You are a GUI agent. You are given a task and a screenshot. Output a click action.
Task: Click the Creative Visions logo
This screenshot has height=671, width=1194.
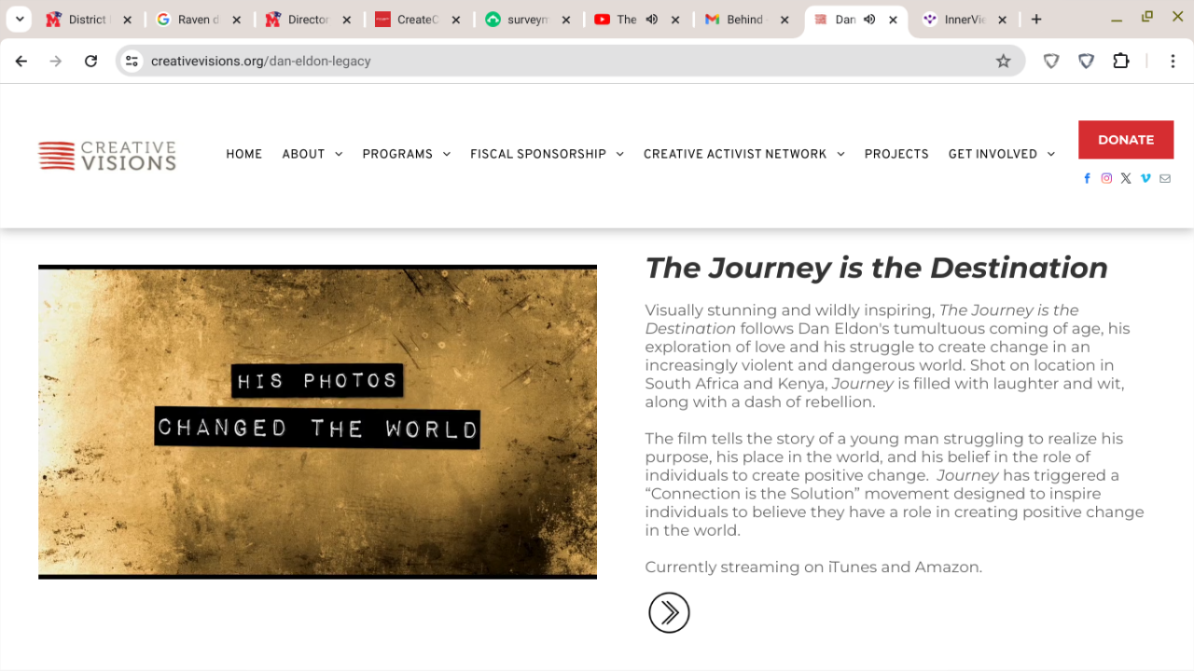point(107,156)
